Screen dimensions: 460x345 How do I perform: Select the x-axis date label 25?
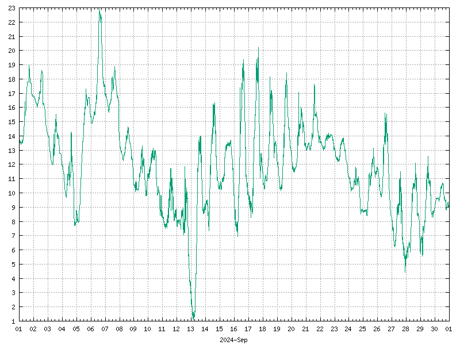[x=362, y=329]
